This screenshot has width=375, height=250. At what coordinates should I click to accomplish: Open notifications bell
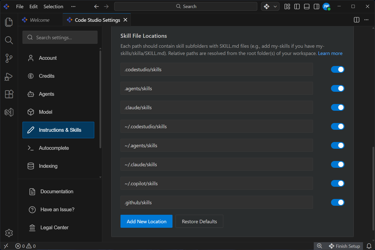pyautogui.click(x=369, y=246)
